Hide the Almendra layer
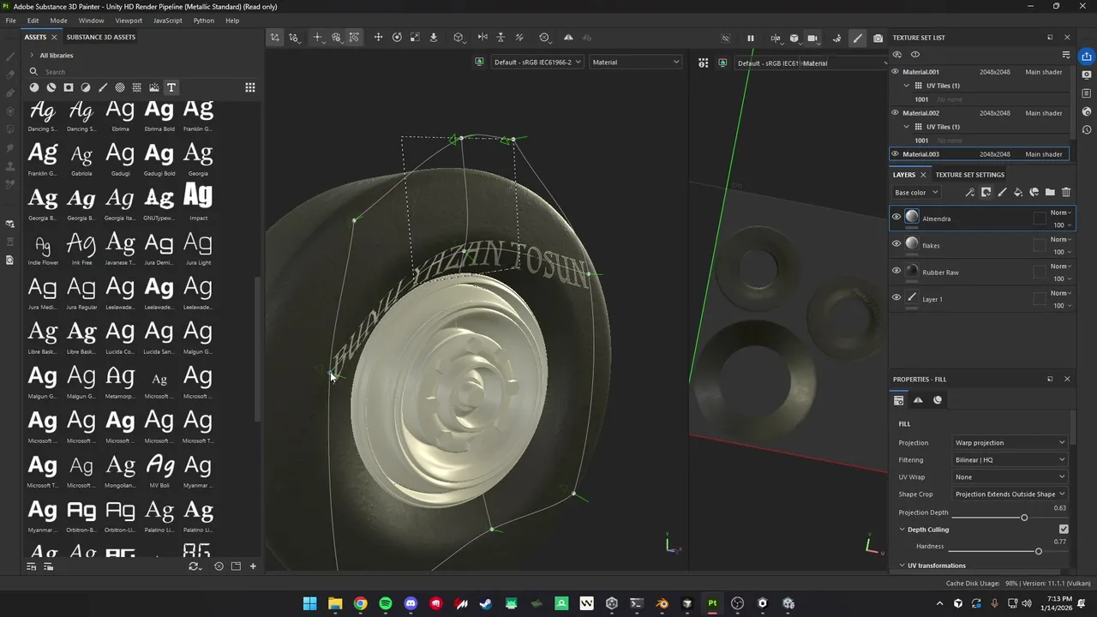The width and height of the screenshot is (1097, 617). click(x=896, y=218)
